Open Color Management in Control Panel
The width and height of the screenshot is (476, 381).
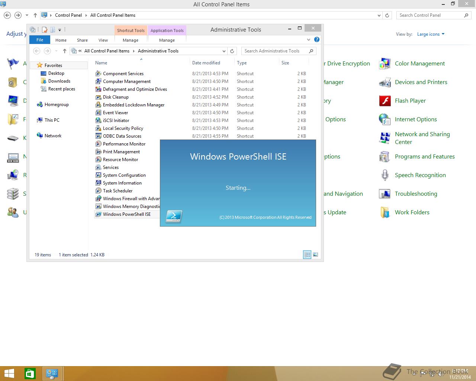point(385,64)
